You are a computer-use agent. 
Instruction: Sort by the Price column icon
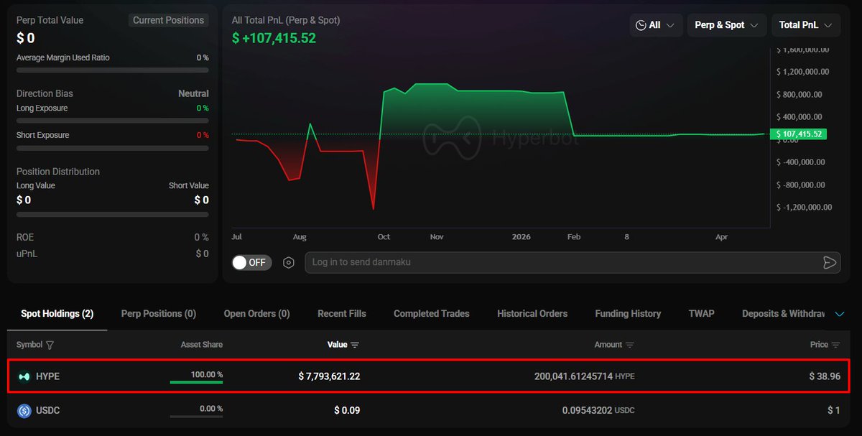pyautogui.click(x=836, y=345)
